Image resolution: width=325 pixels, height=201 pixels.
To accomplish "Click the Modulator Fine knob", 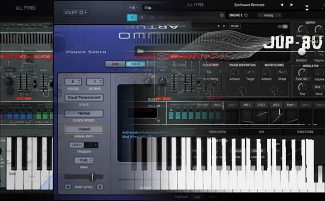I will (302, 87).
